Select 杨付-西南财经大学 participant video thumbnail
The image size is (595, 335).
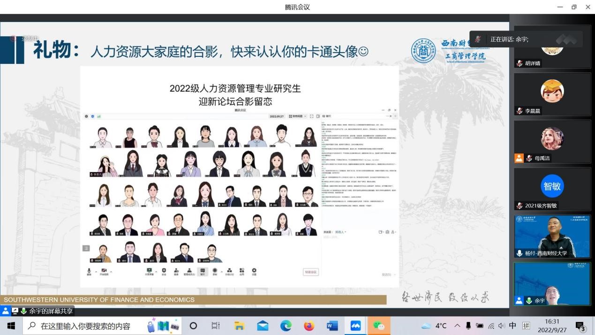(552, 236)
